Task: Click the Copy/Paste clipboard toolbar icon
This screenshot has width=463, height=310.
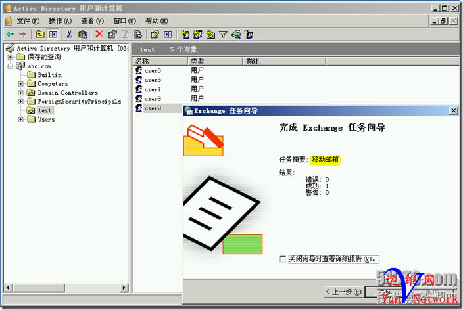Action: pyautogui.click(x=83, y=35)
